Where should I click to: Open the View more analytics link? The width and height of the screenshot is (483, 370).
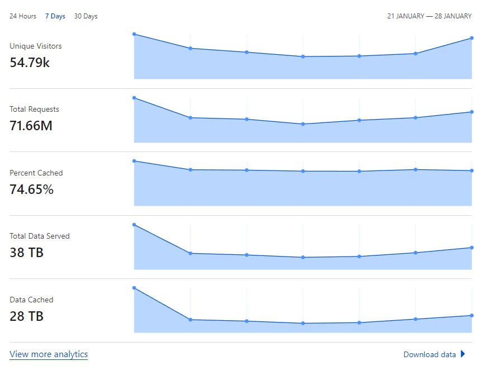click(49, 354)
